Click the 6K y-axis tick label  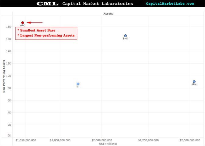point(9,100)
